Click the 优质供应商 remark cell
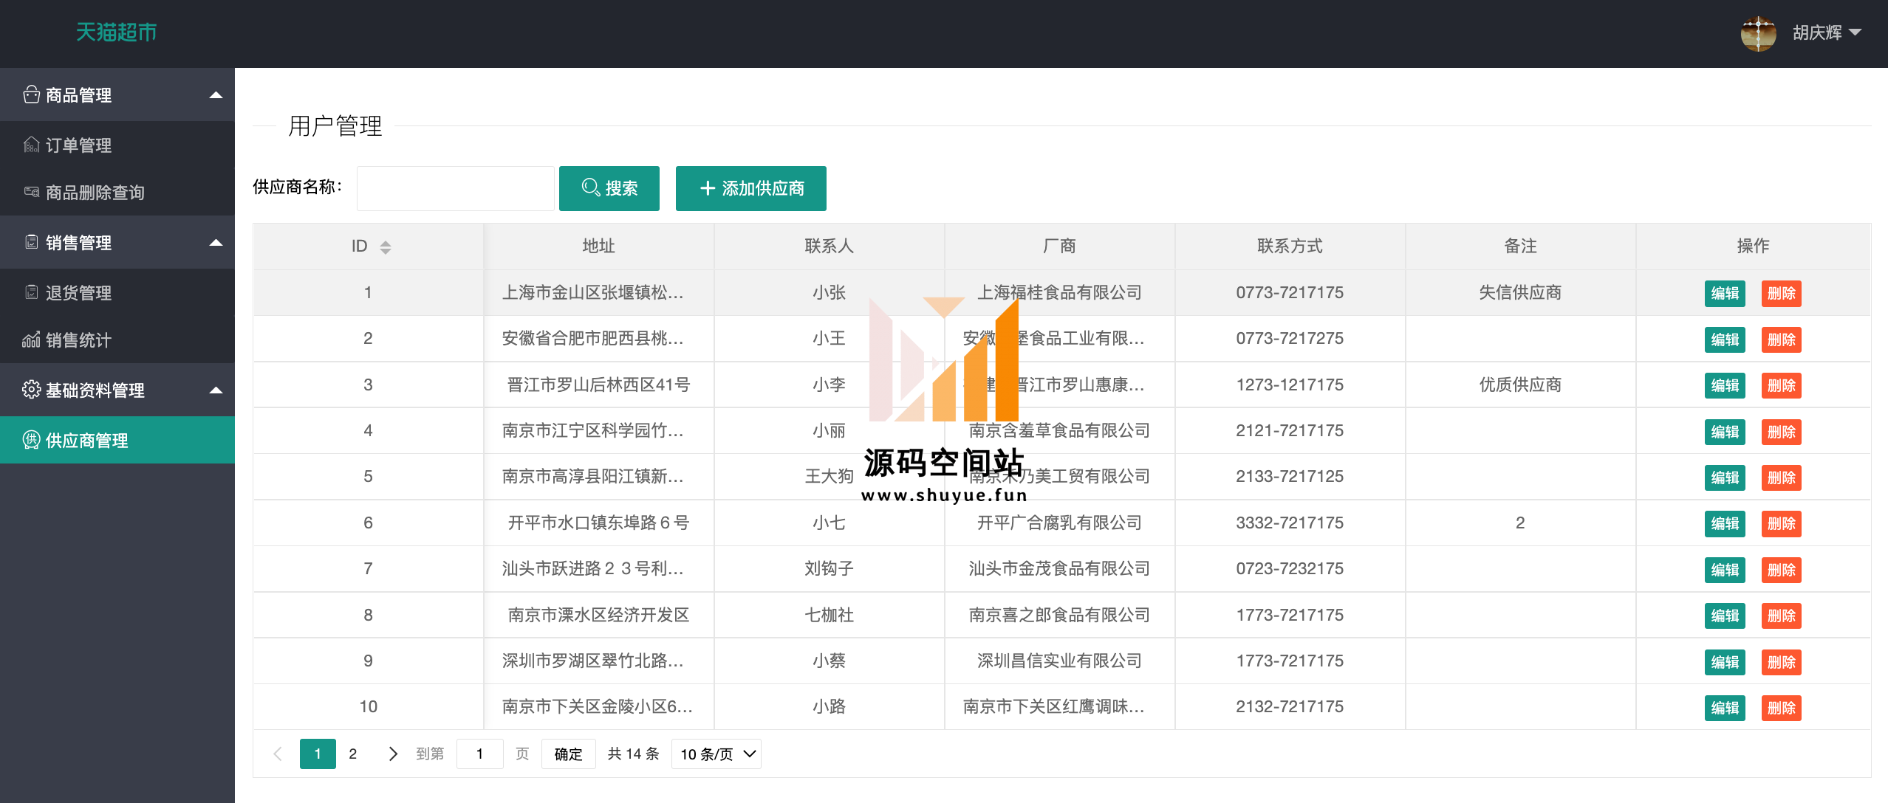This screenshot has height=803, width=1888. click(1520, 385)
